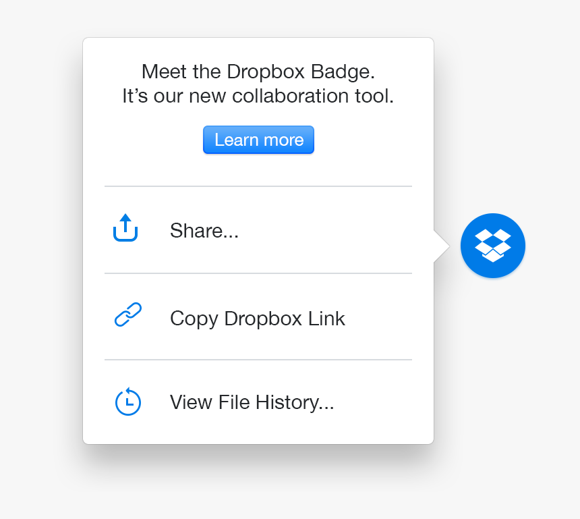Viewport: 580px width, 519px height.
Task: Click View File History to see past versions
Action: point(252,402)
